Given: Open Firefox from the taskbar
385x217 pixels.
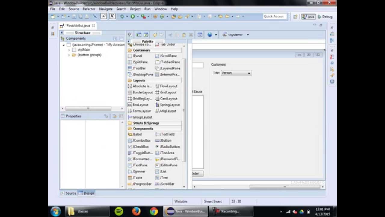Looking at the screenshot, I should 136,211.
